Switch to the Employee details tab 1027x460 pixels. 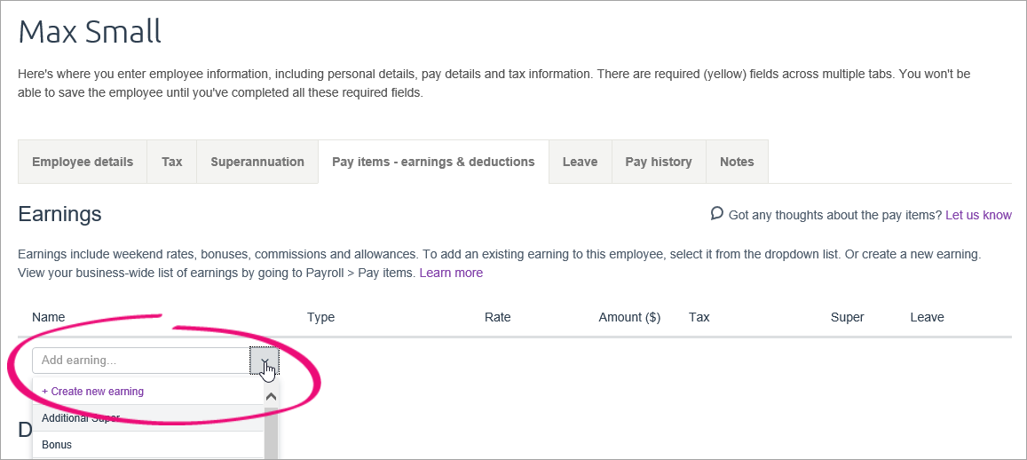click(83, 162)
